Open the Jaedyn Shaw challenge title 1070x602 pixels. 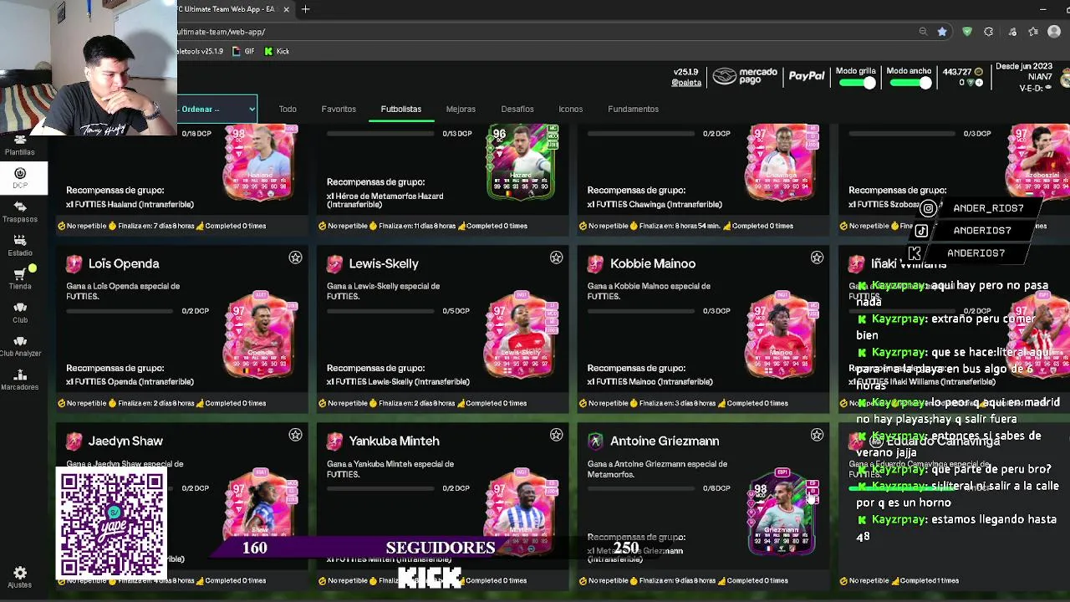pyautogui.click(x=125, y=441)
